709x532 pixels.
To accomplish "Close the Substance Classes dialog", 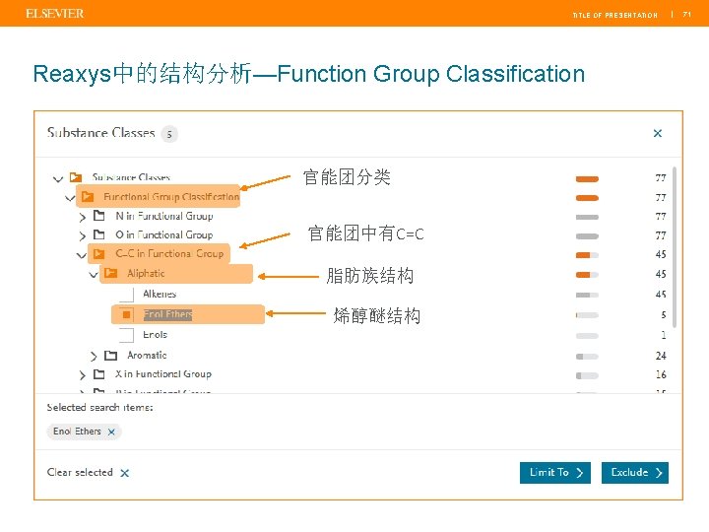I will coord(658,133).
